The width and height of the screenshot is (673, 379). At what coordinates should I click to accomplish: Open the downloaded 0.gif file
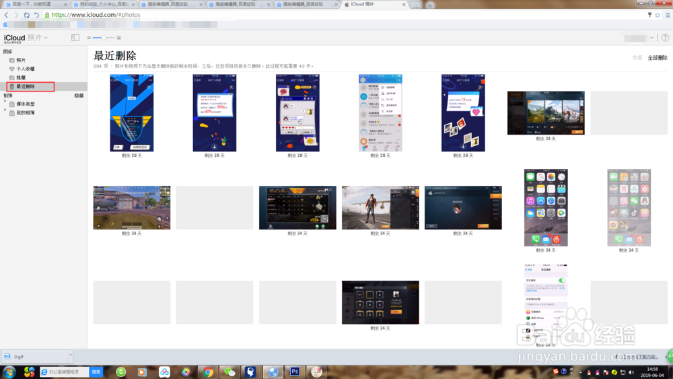click(x=35, y=356)
